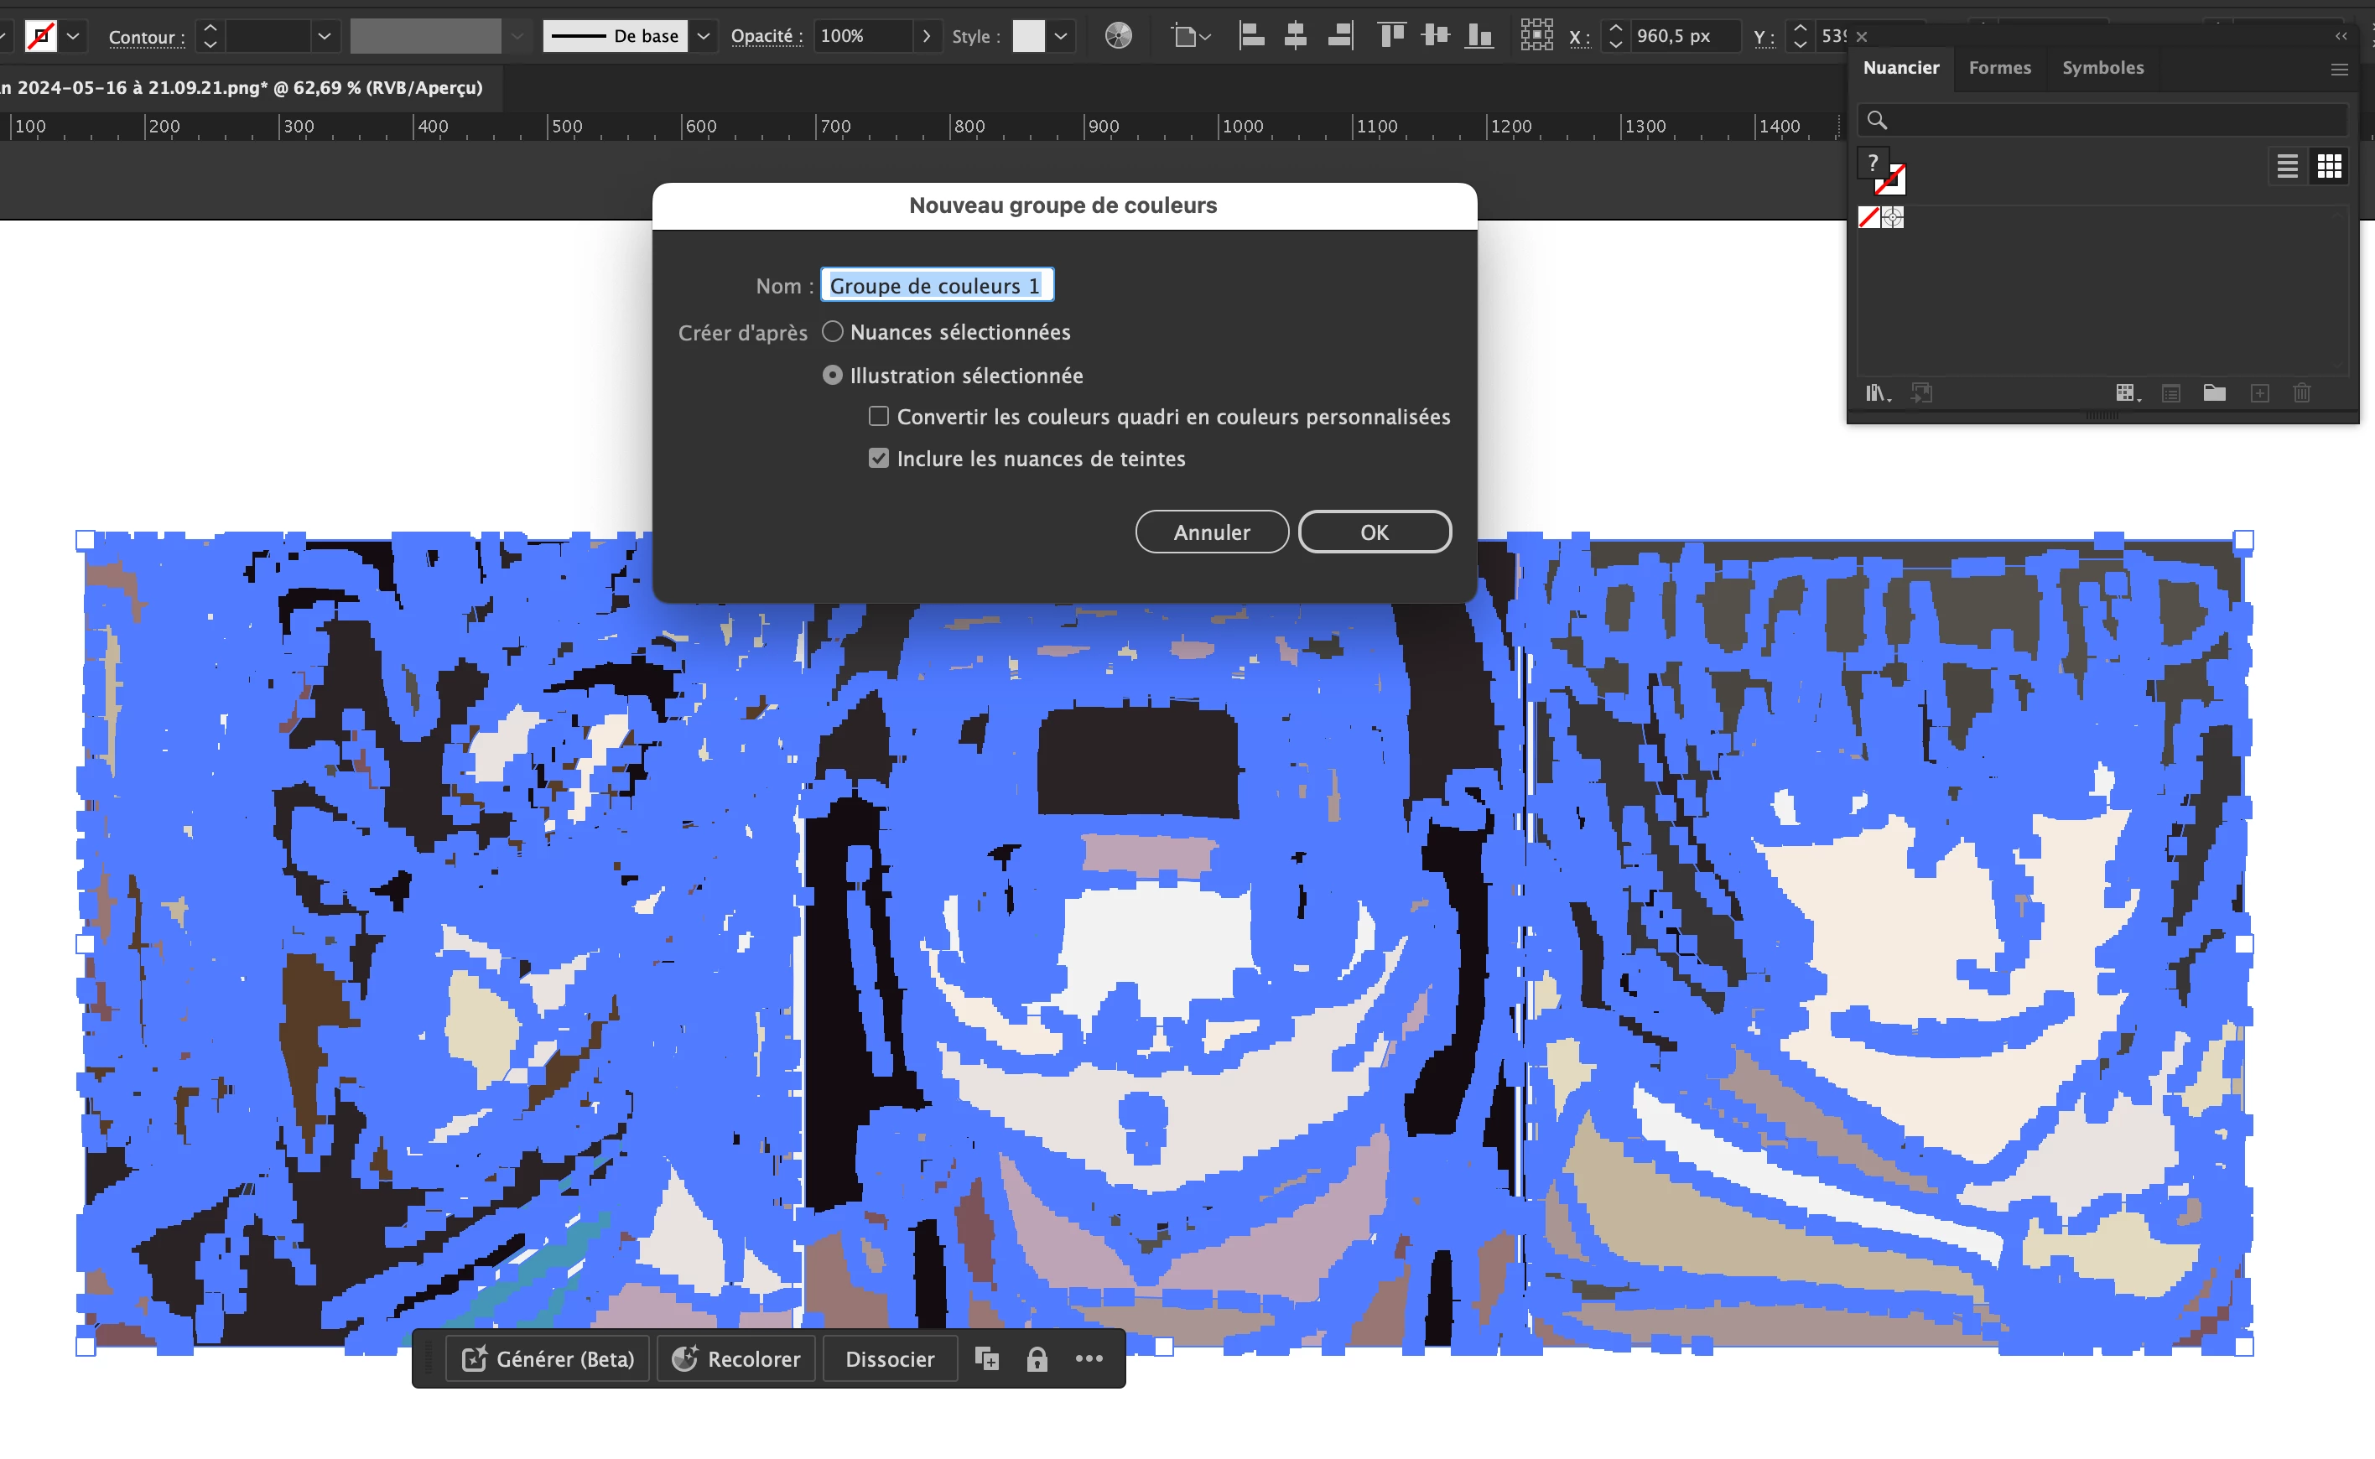The image size is (2375, 1459).
Task: Open Swatch Libraries menu icon
Action: 1876,392
